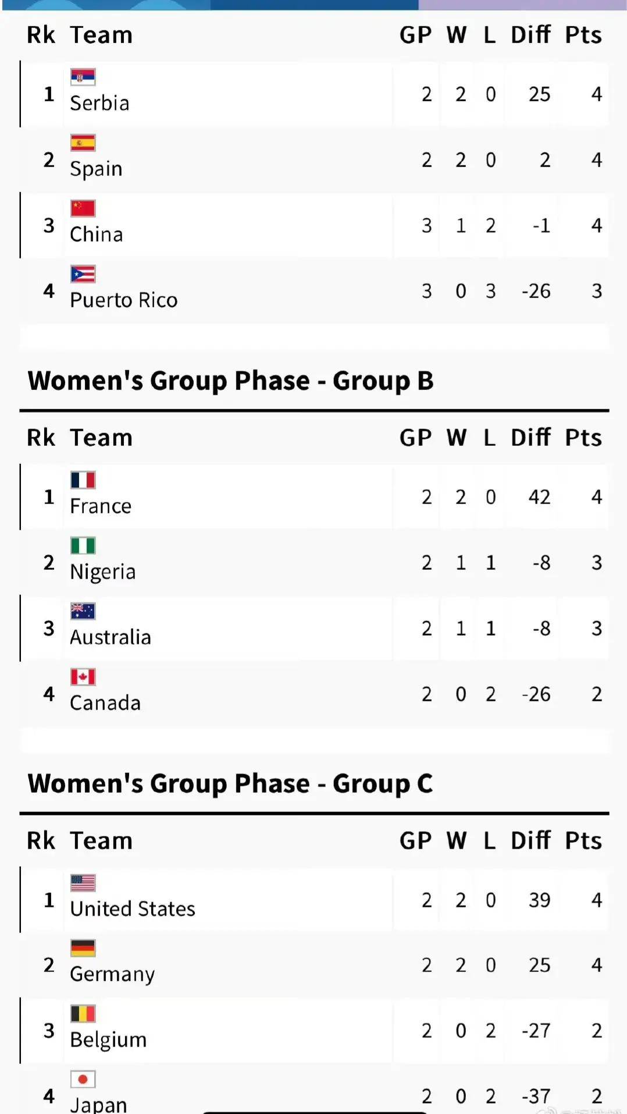Tap the Nigeria flag icon
Viewport: 627px width, 1114px height.
tap(83, 546)
